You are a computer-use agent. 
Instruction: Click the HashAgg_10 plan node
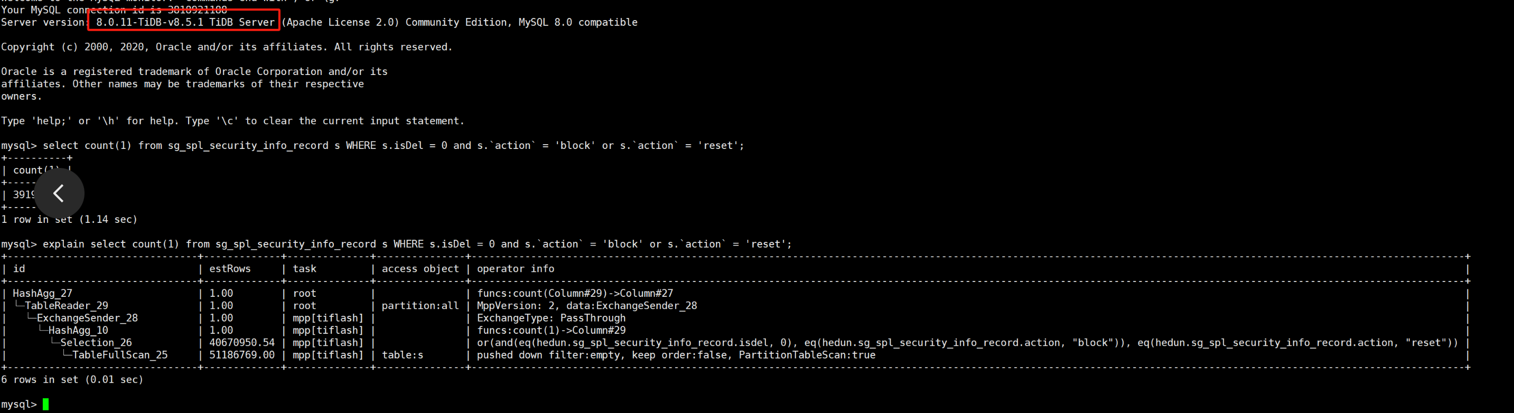click(x=78, y=330)
